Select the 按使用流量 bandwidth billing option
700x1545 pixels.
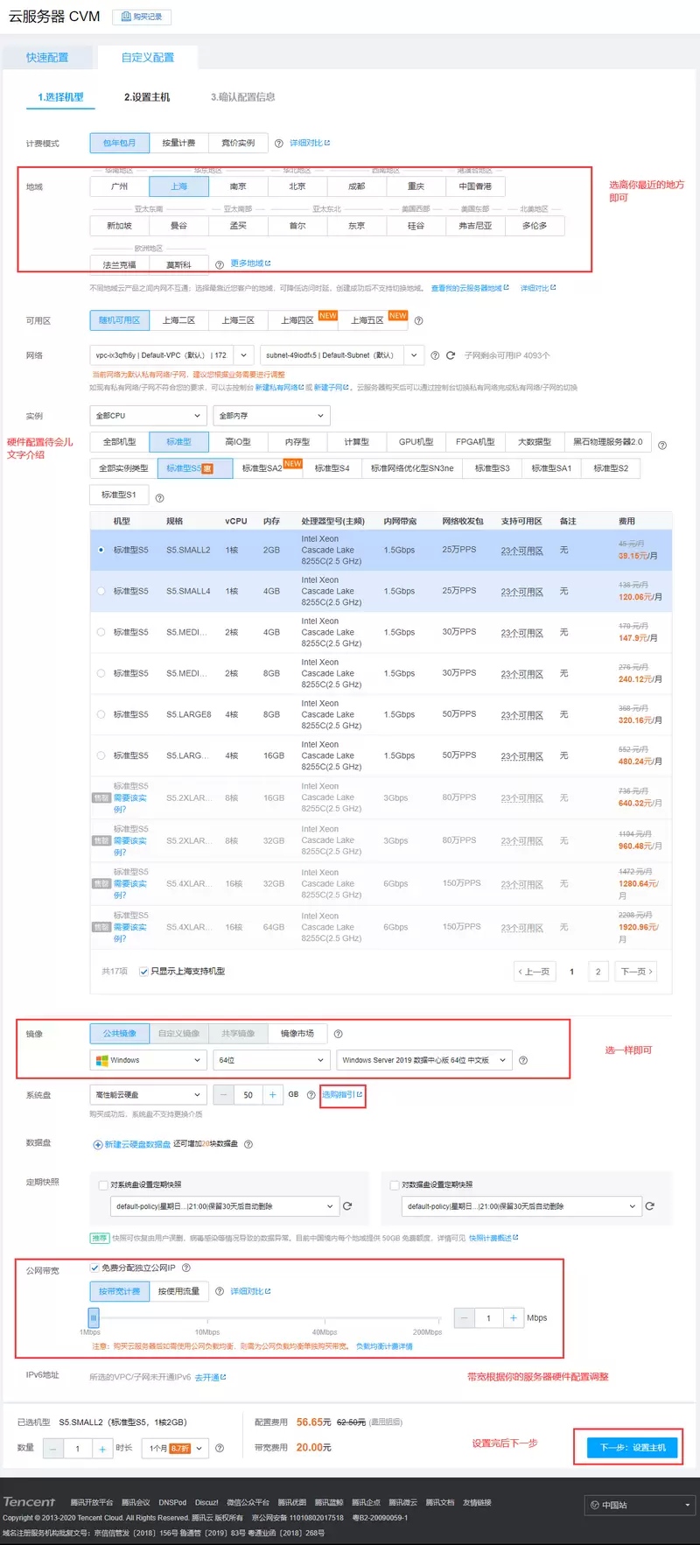click(x=178, y=1291)
